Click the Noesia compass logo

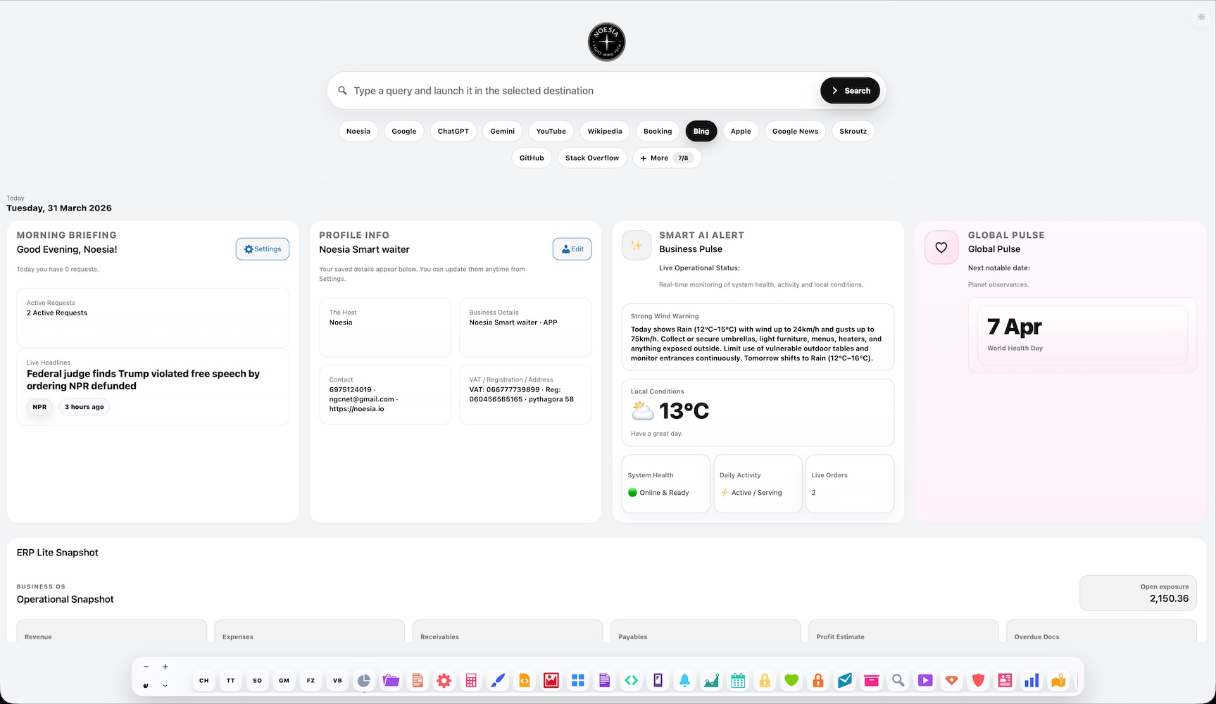pos(606,42)
